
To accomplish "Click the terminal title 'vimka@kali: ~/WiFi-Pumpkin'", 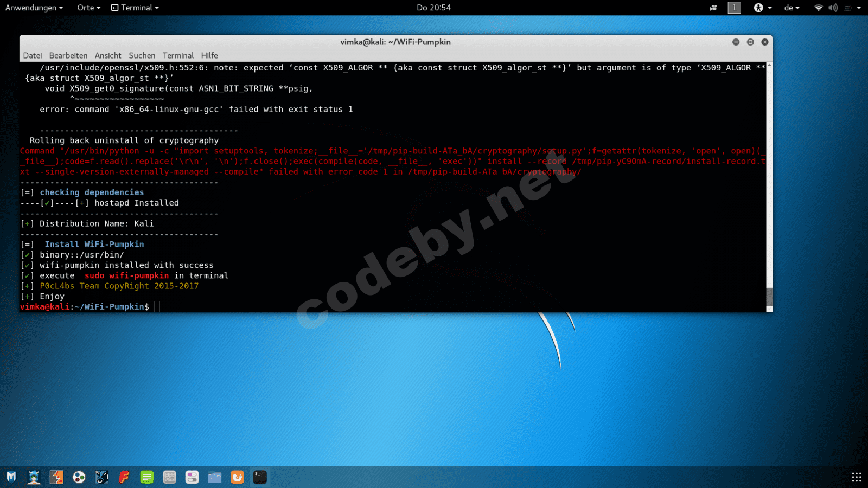I will [x=395, y=42].
